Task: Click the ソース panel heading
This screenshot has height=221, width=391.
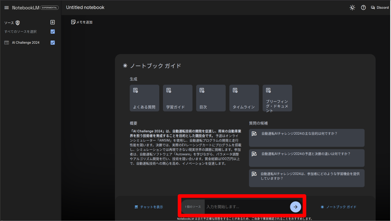Action: [9, 23]
